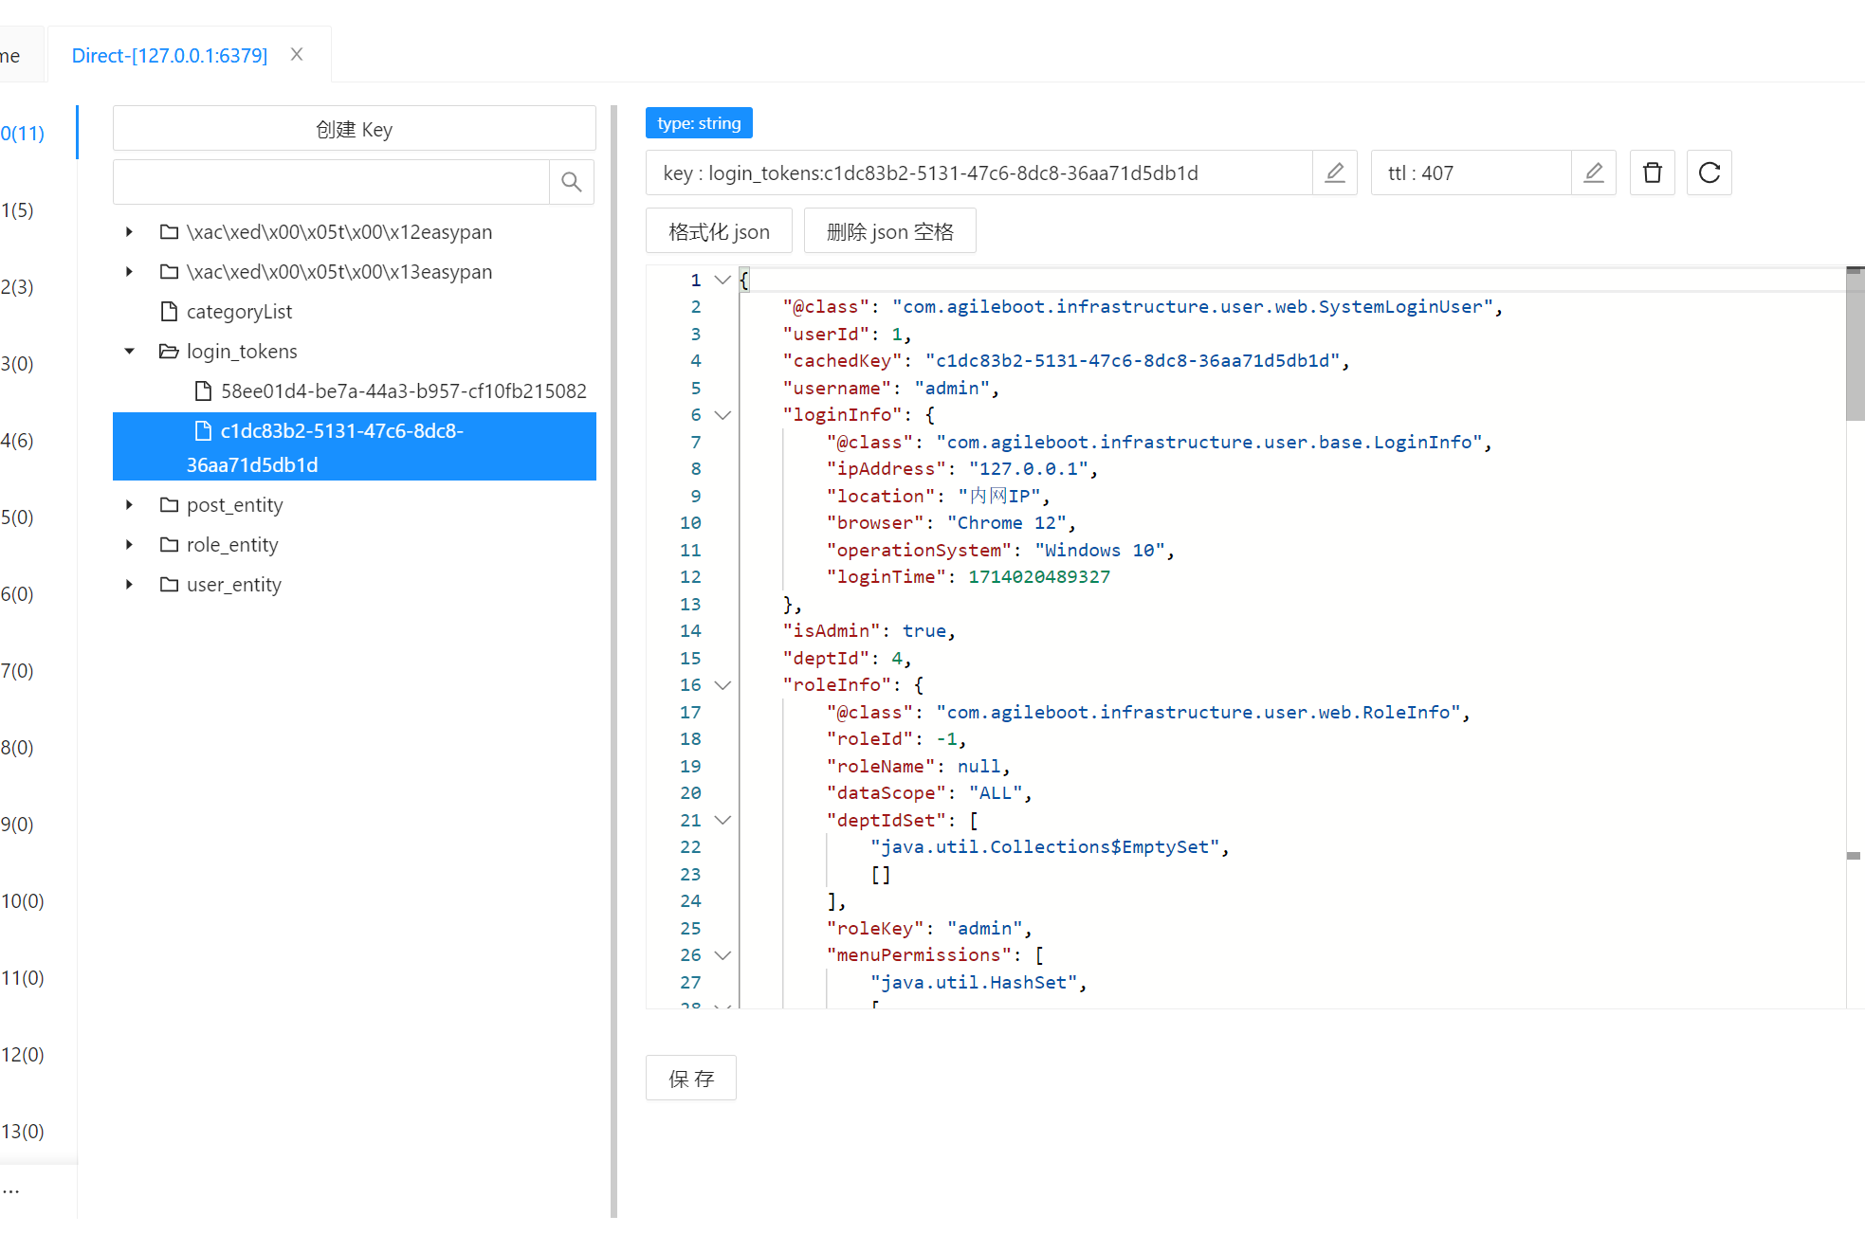Fold loginInfo block at line 6

[722, 414]
